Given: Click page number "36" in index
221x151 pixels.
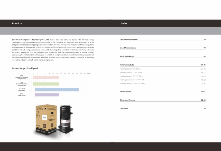Looking at the screenshot, I should coord(205,108).
